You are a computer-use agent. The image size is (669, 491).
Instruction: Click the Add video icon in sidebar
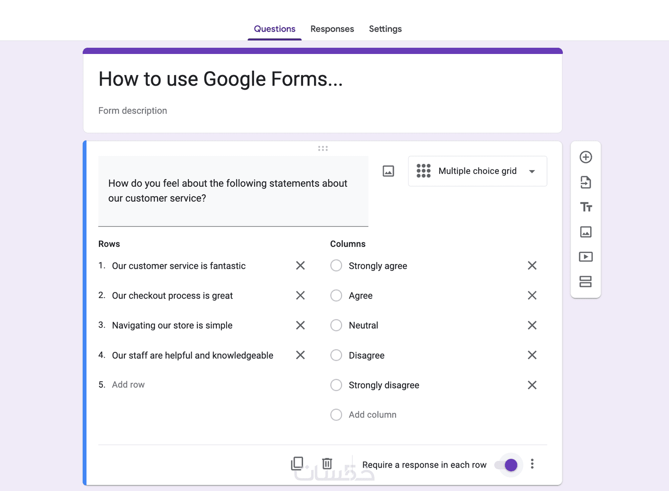click(585, 256)
